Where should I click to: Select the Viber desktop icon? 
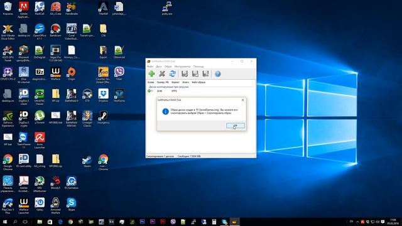point(119,74)
